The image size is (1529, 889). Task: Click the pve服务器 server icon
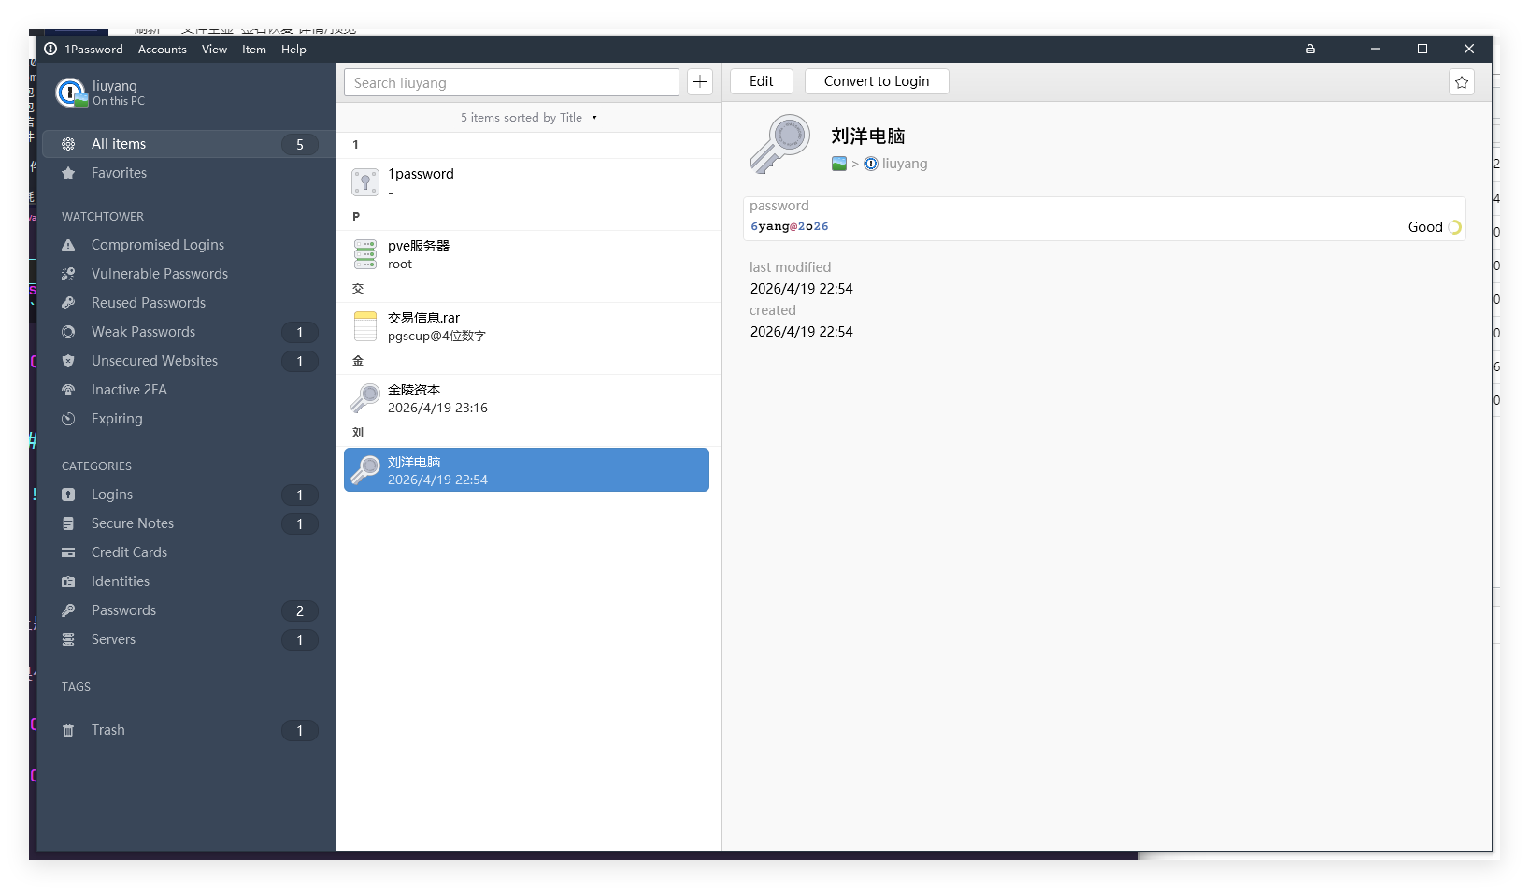365,254
